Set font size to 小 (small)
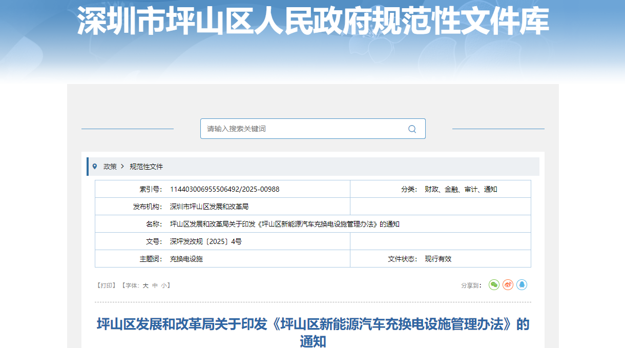The width and height of the screenshot is (625, 348). [x=163, y=285]
